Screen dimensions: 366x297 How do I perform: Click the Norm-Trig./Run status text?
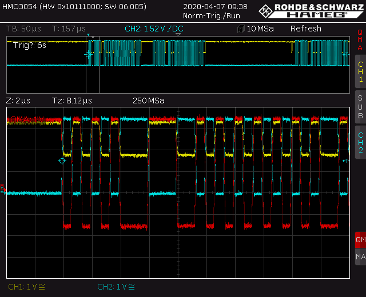point(211,15)
